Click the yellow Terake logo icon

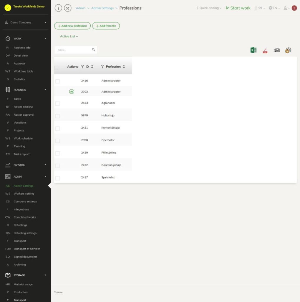[8, 8]
